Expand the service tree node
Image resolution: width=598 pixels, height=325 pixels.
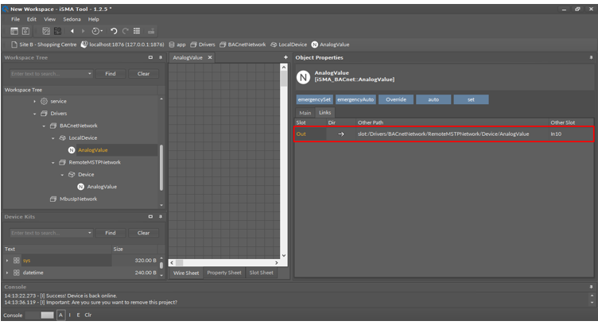(x=34, y=102)
